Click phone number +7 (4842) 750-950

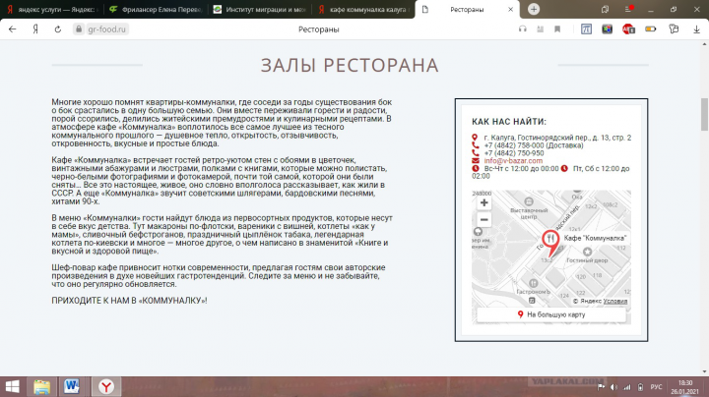(x=514, y=153)
